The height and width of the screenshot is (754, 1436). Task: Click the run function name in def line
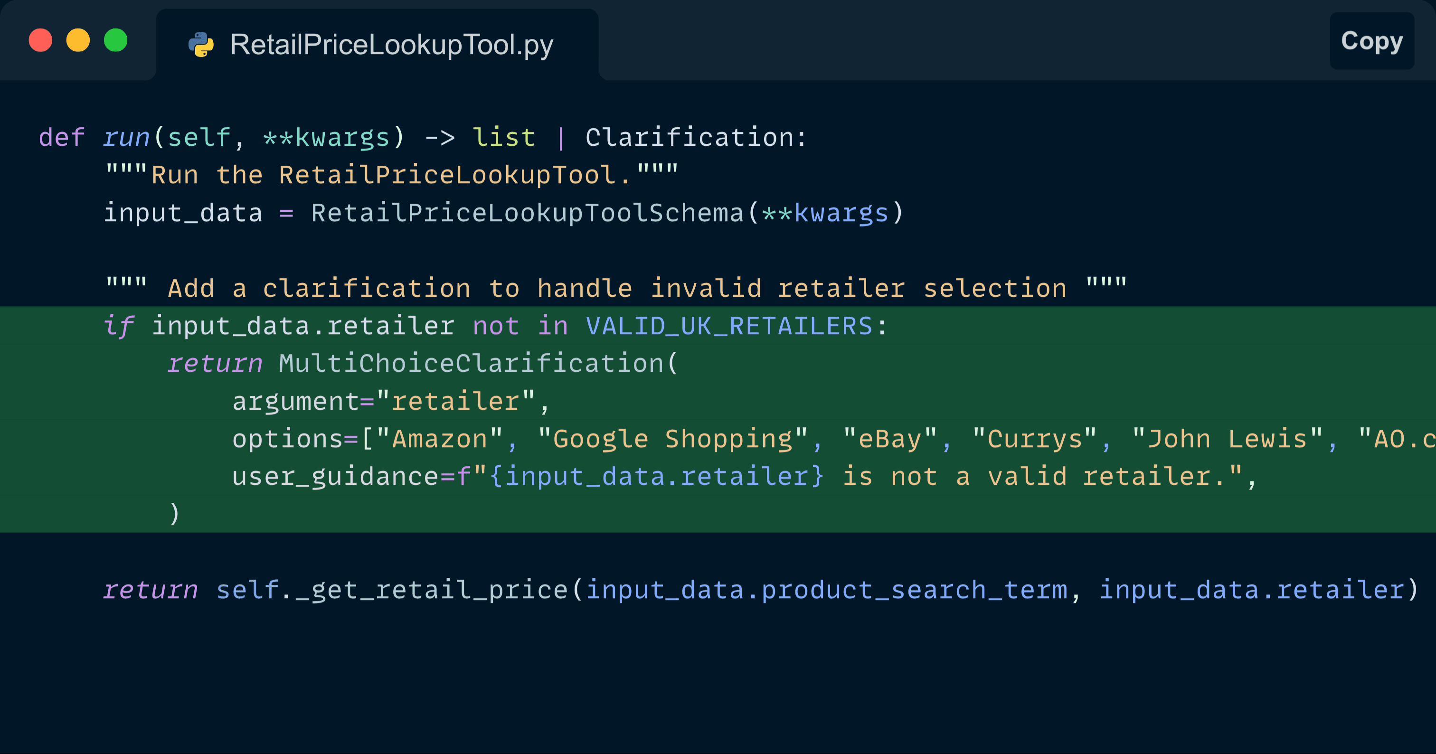tap(126, 138)
